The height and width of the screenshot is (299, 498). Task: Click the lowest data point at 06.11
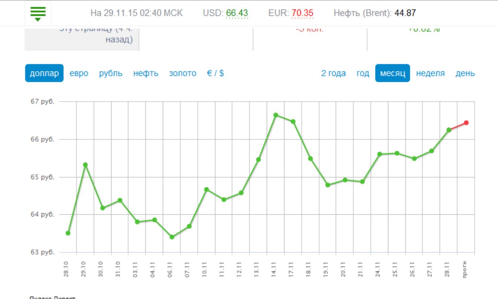click(172, 237)
